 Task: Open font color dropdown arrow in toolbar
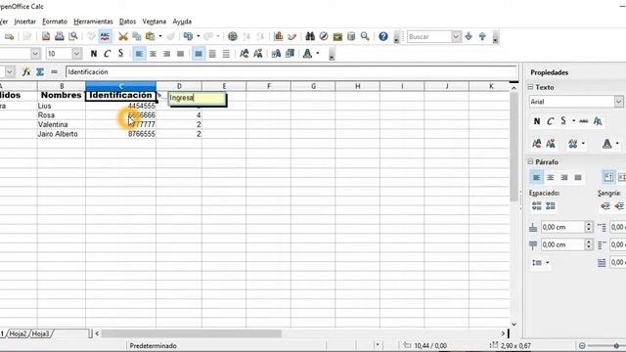coord(318,54)
